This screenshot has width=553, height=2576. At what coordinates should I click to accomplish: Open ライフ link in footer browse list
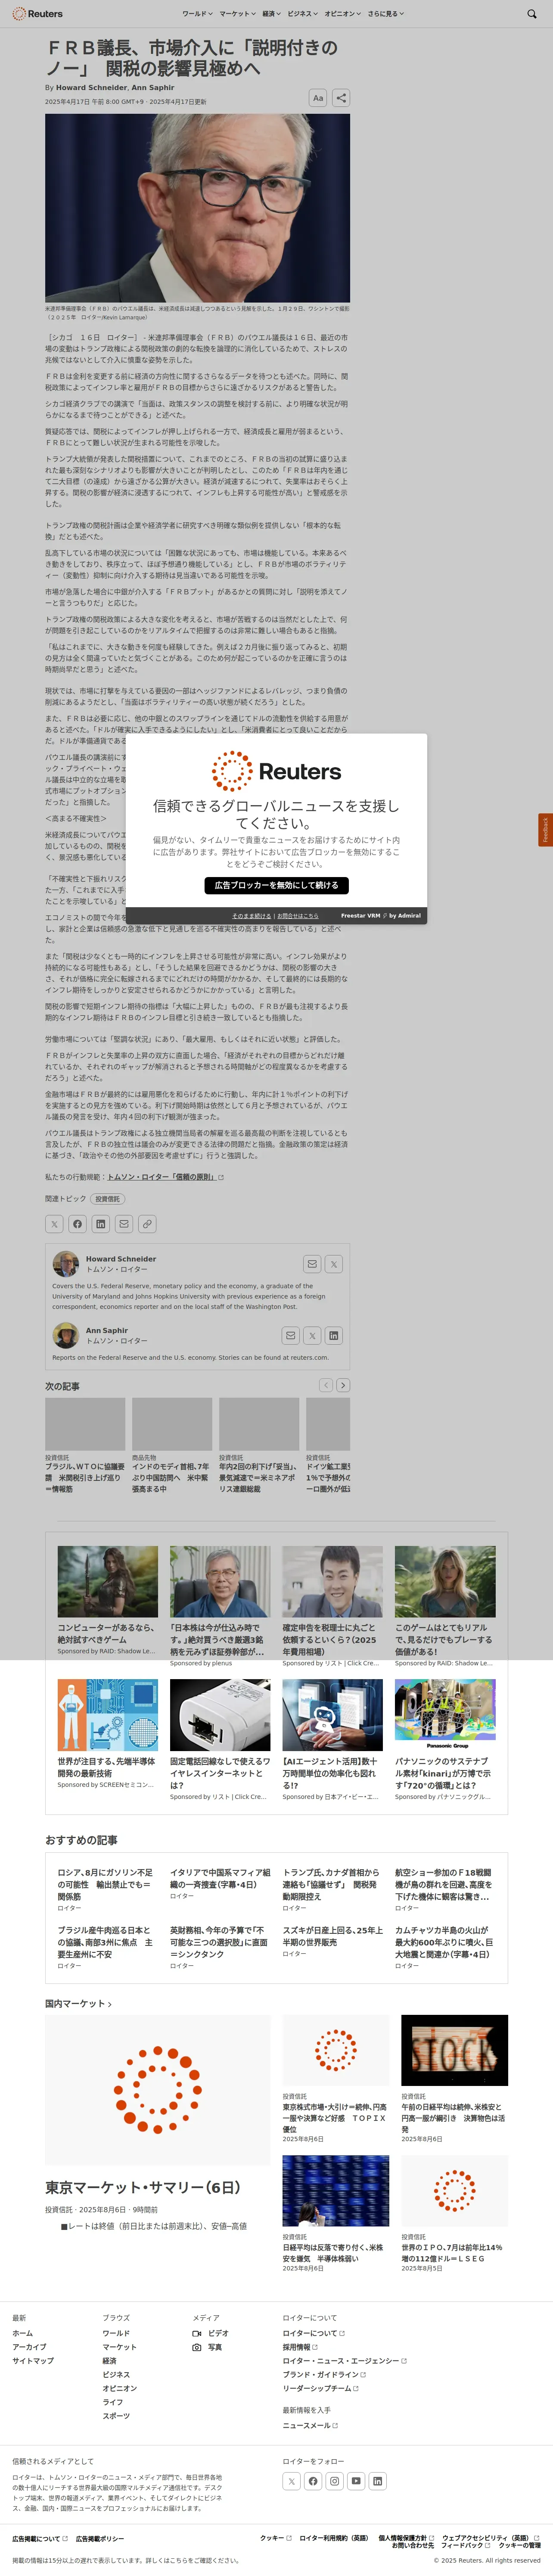113,2402
